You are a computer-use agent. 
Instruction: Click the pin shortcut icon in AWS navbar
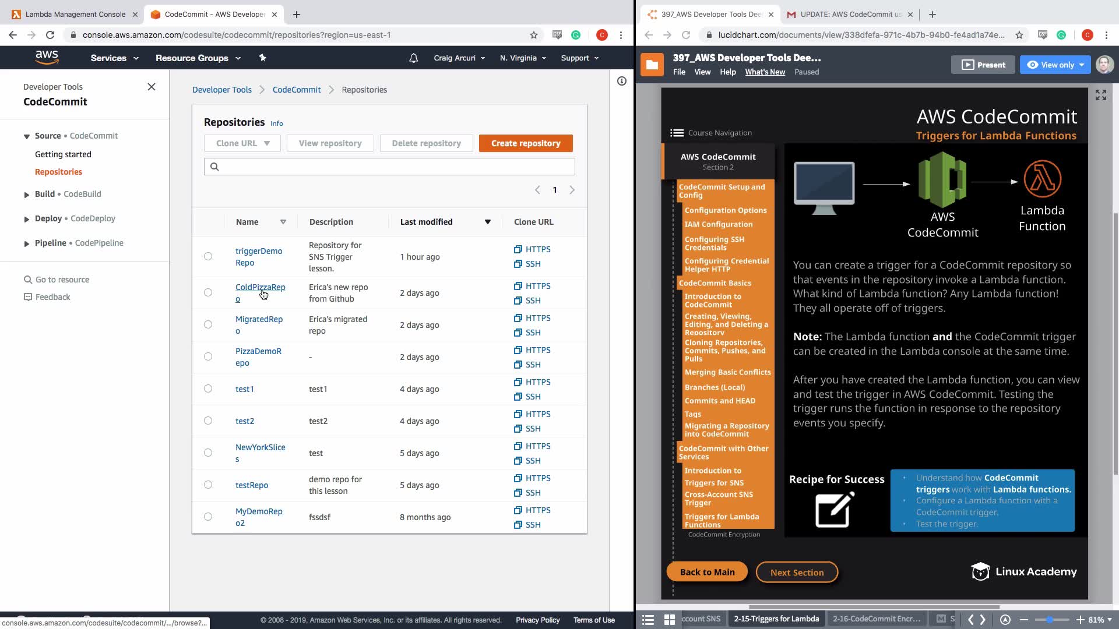(x=262, y=58)
